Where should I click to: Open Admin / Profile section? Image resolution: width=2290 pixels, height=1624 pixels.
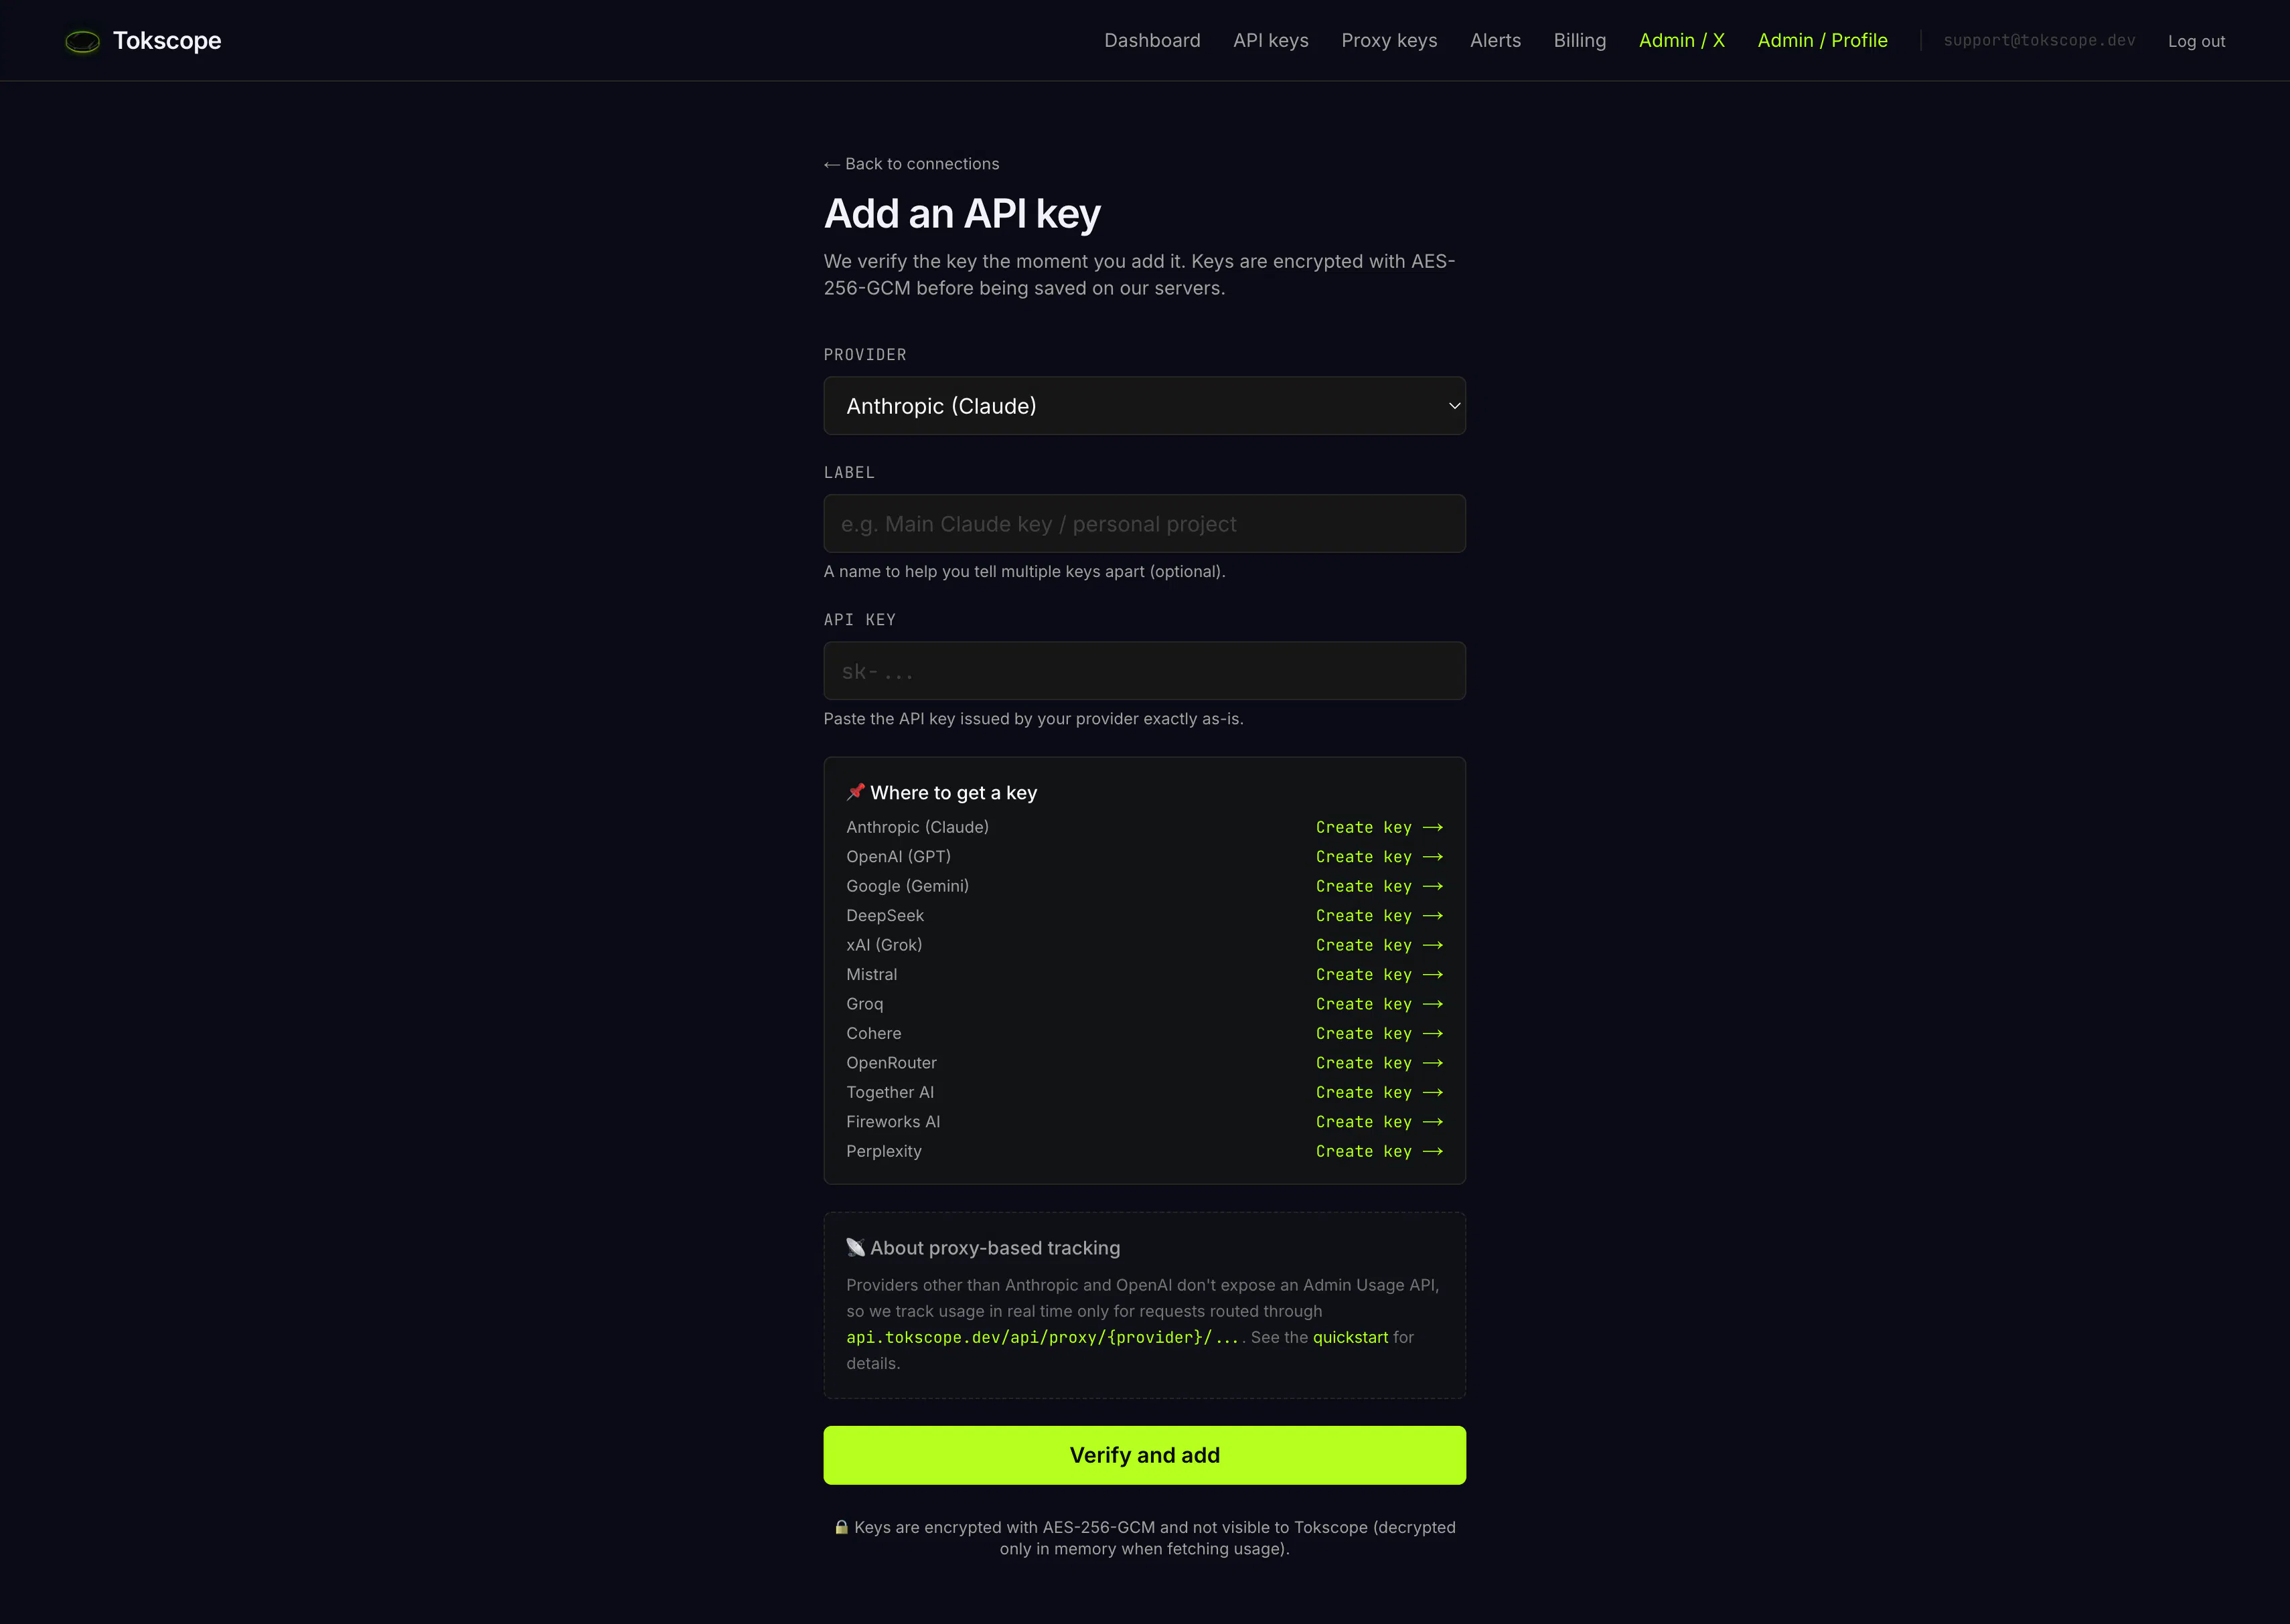1823,41
